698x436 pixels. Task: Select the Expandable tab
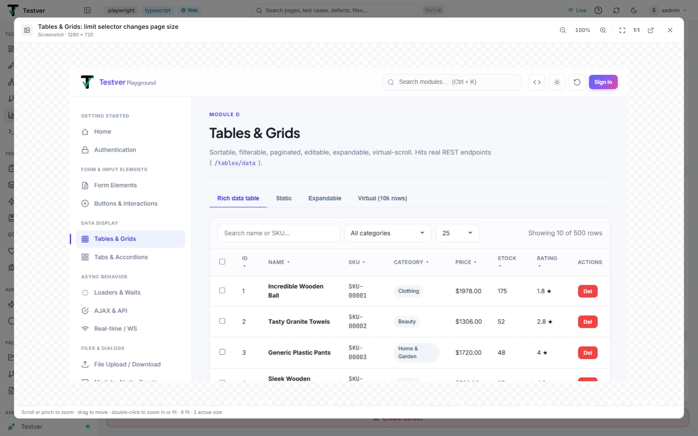point(325,199)
